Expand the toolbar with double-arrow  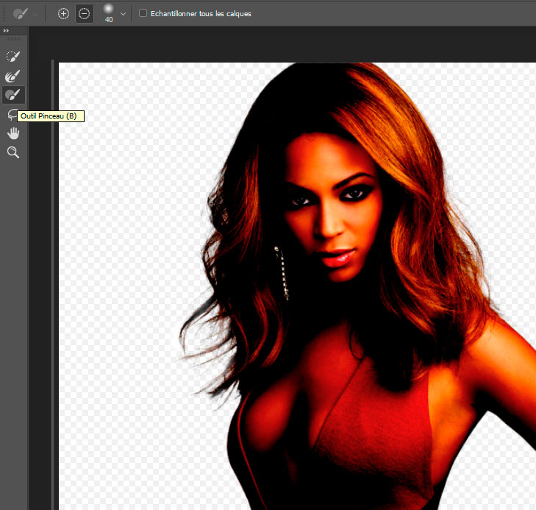pyautogui.click(x=7, y=31)
